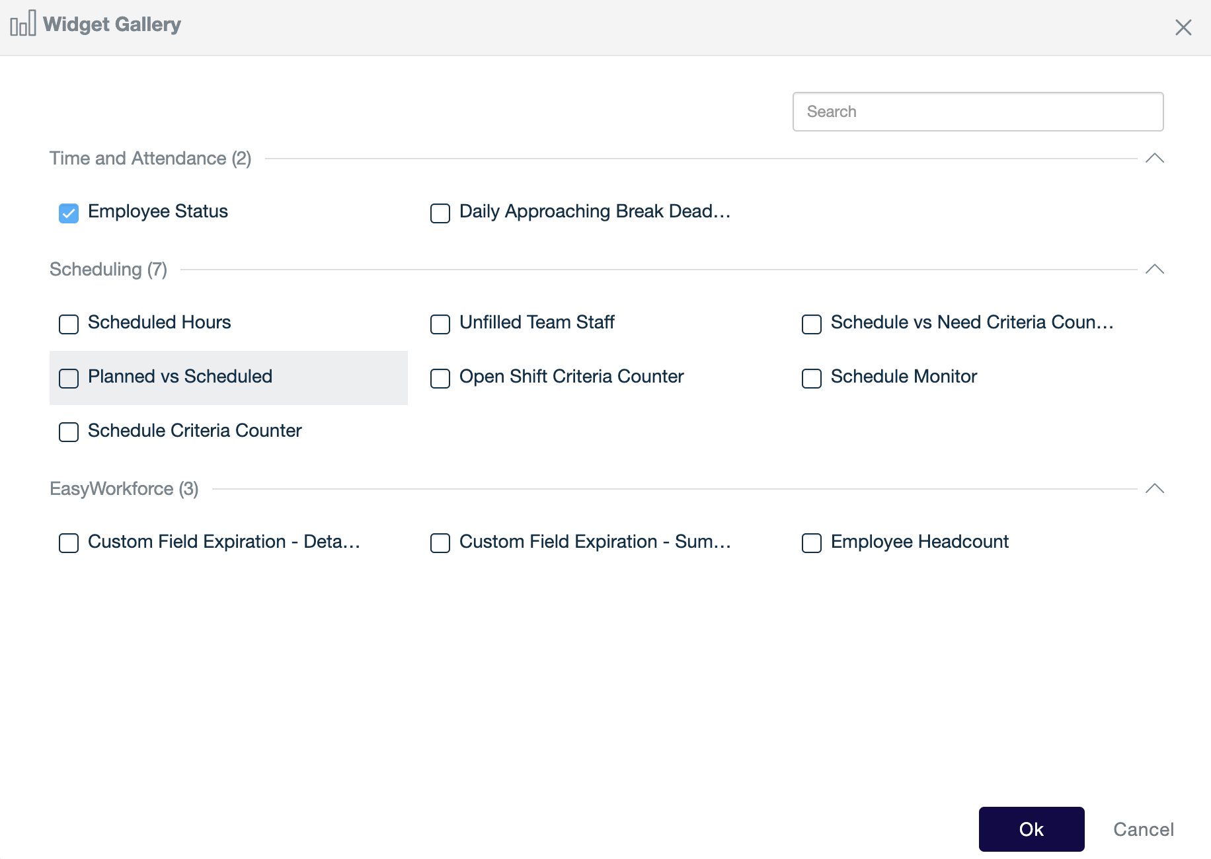Viewport: 1211px width, 859px height.
Task: Uncheck the Employee Status widget
Action: coord(69,213)
